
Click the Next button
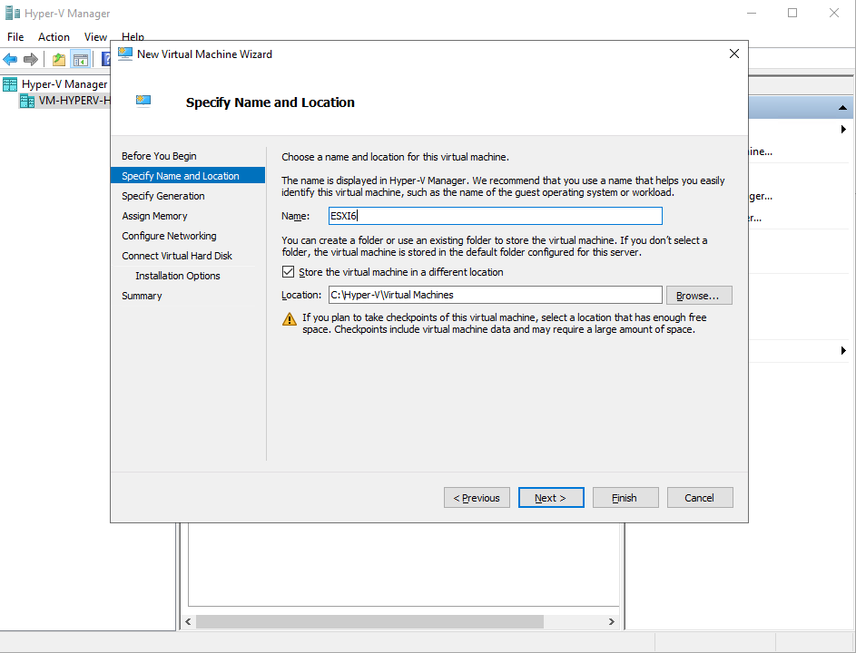click(551, 498)
